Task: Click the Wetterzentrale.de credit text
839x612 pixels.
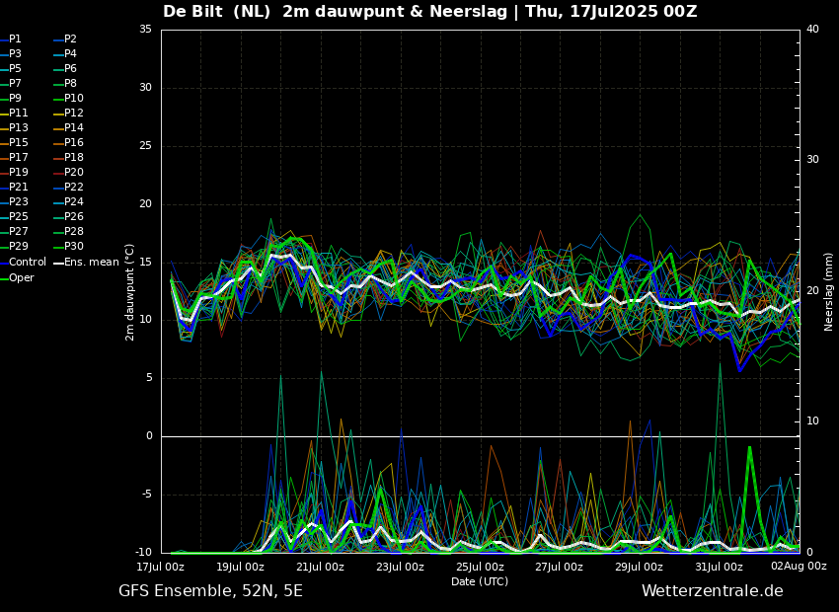Action: tap(713, 591)
